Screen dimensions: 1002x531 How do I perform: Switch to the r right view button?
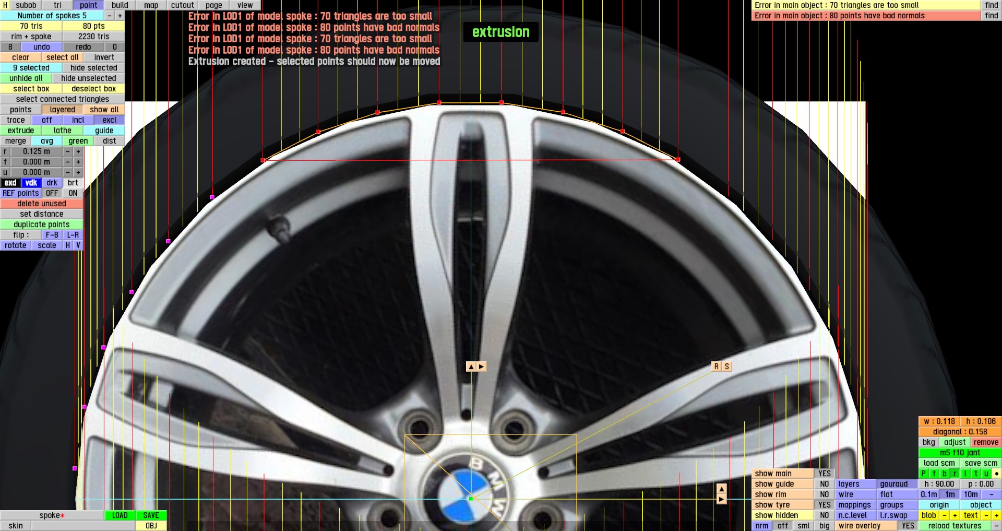955,474
